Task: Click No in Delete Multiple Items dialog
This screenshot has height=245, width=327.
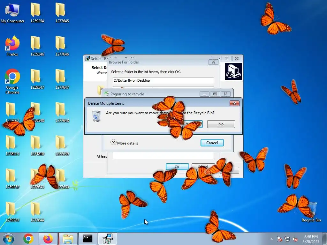Action: point(221,124)
